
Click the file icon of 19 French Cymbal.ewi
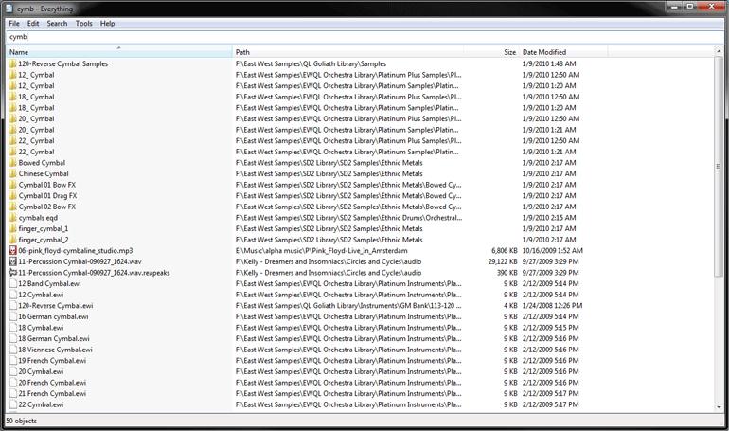[x=13, y=361]
